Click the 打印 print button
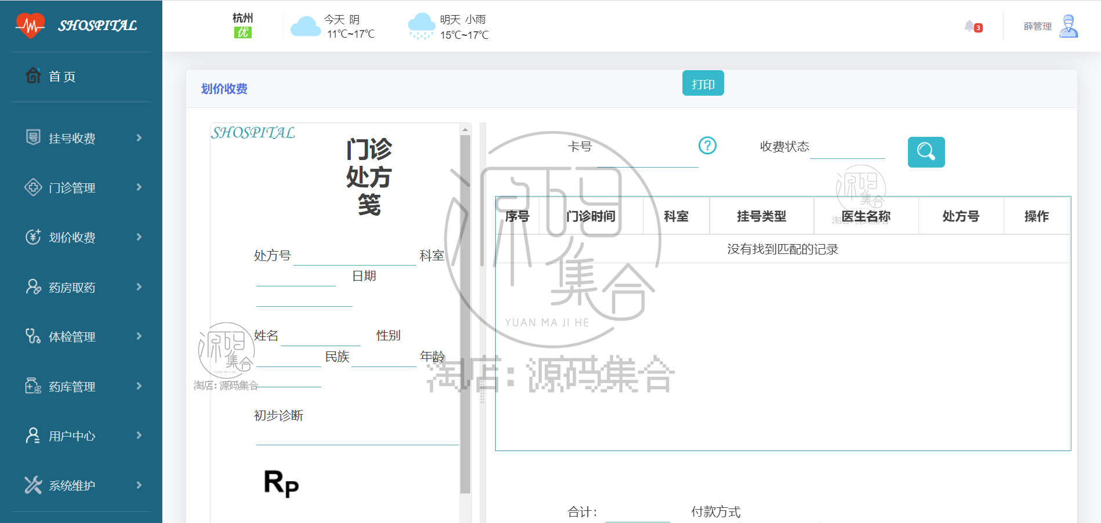Image resolution: width=1101 pixels, height=523 pixels. pos(703,83)
